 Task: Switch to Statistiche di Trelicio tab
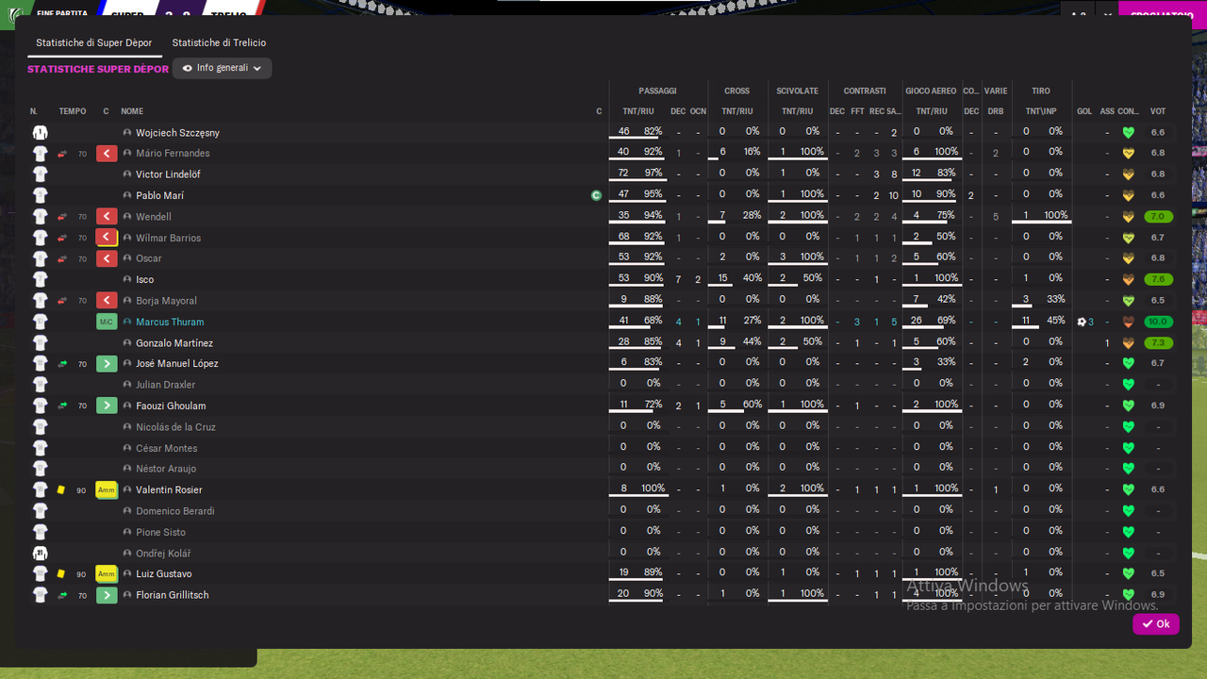pos(219,43)
